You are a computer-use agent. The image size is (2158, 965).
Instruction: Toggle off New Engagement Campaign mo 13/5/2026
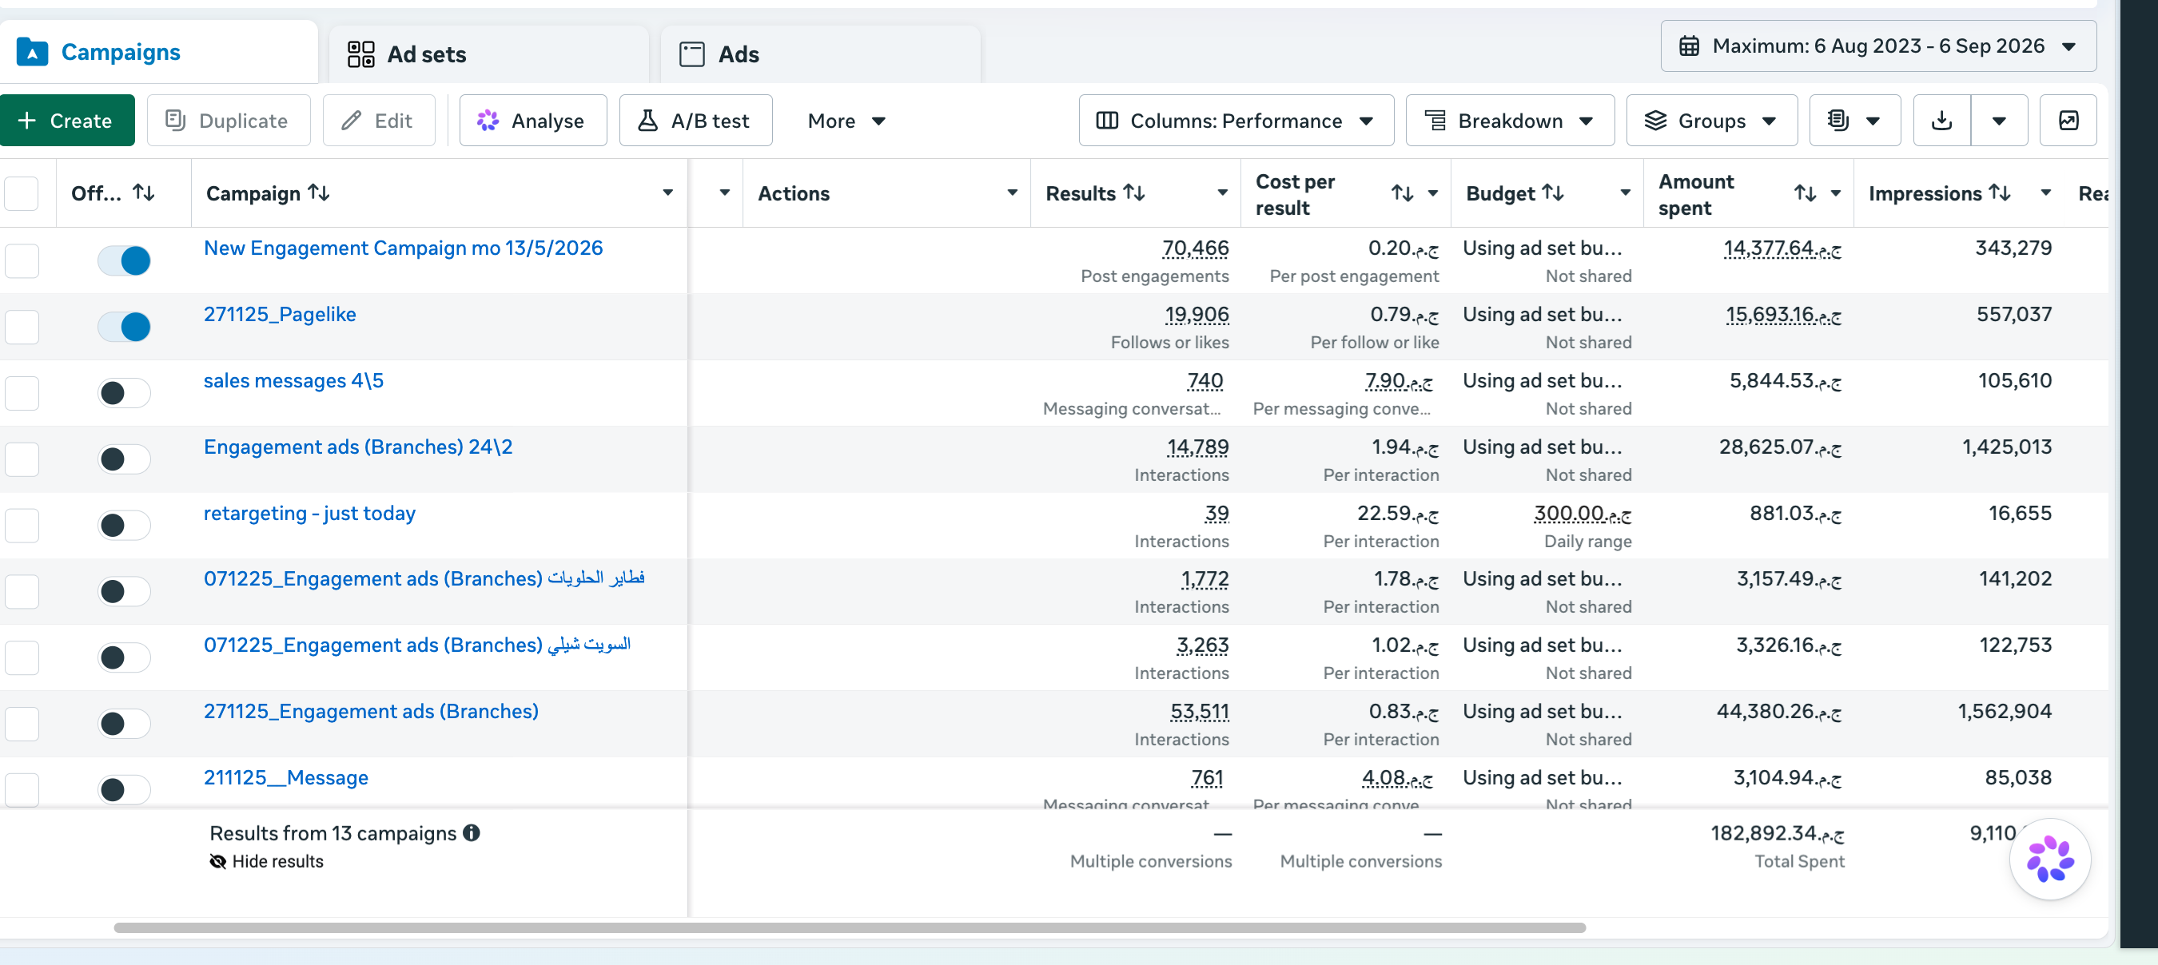pos(124,260)
